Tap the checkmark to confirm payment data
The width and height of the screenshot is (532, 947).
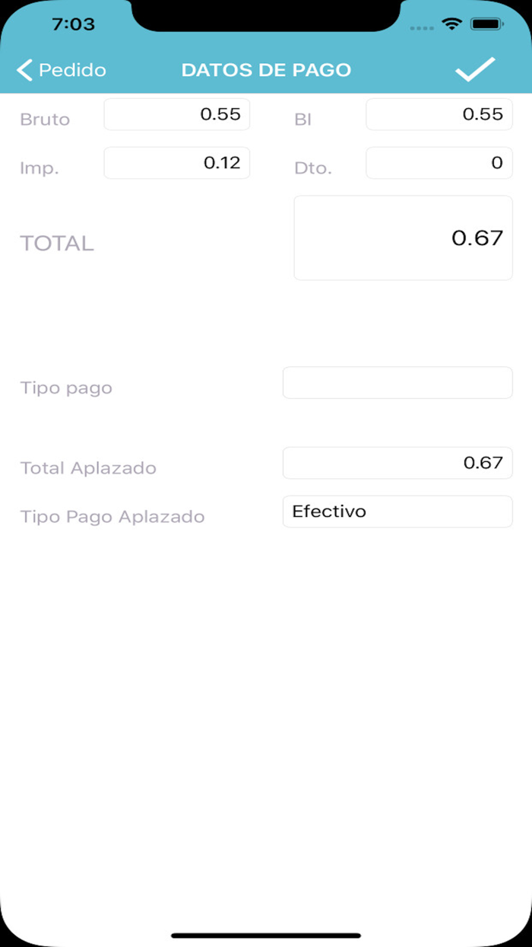(x=476, y=69)
